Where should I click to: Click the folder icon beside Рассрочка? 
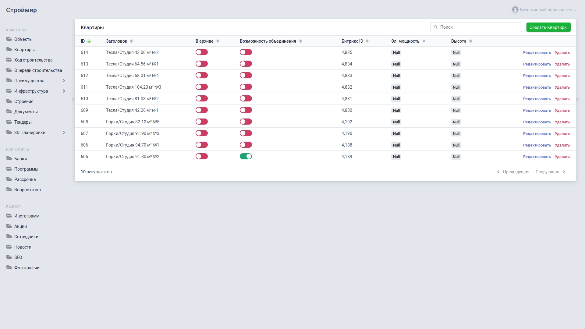coord(9,179)
